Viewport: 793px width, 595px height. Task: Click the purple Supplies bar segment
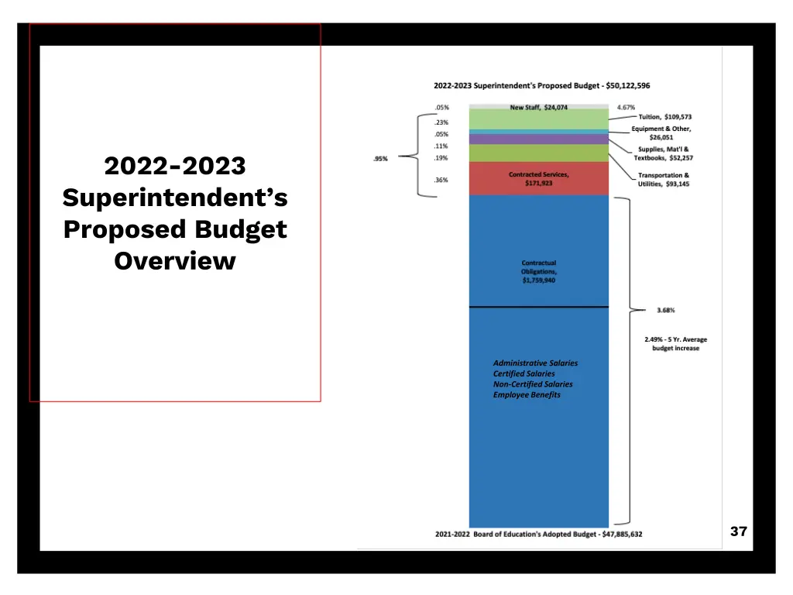click(x=539, y=139)
